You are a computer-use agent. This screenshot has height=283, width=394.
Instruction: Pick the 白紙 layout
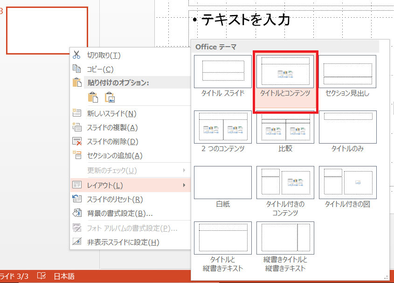coord(223,187)
